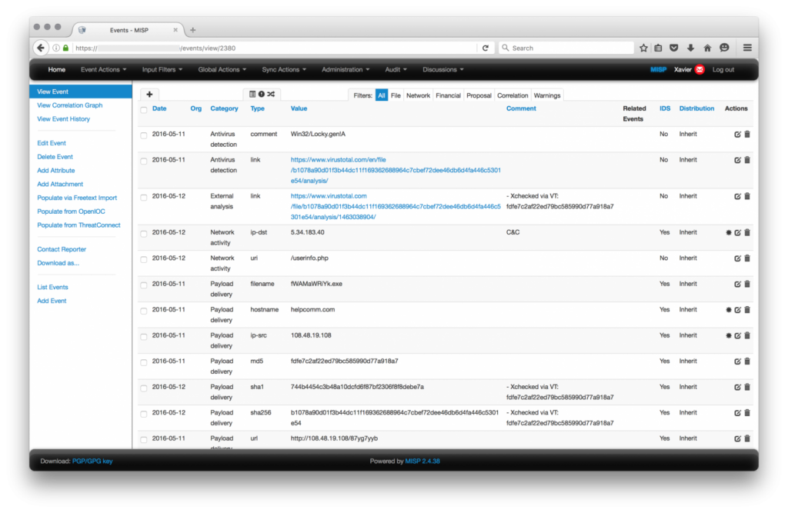Image resolution: width=788 pixels, height=513 pixels.
Task: Click the plus icon to add attribute
Action: click(149, 94)
